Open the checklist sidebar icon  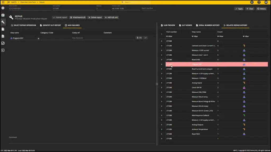click(3, 43)
